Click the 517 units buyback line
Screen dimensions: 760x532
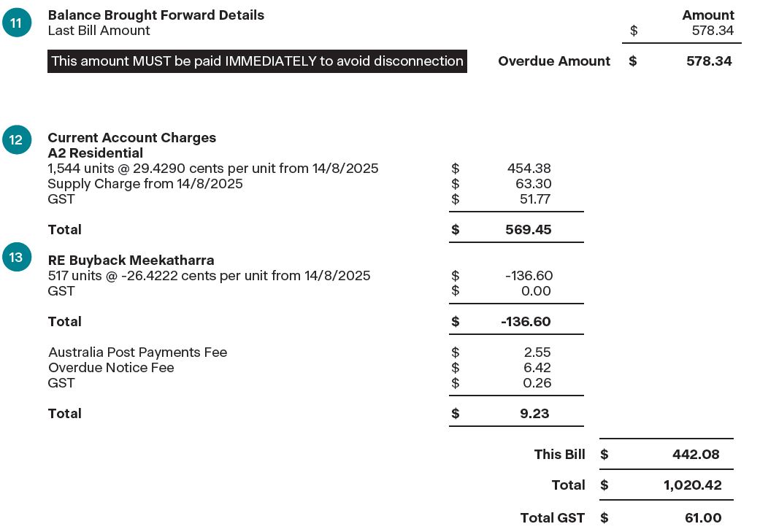coord(209,276)
